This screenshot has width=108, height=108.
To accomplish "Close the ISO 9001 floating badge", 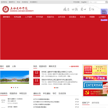I will click(x=106, y=10).
